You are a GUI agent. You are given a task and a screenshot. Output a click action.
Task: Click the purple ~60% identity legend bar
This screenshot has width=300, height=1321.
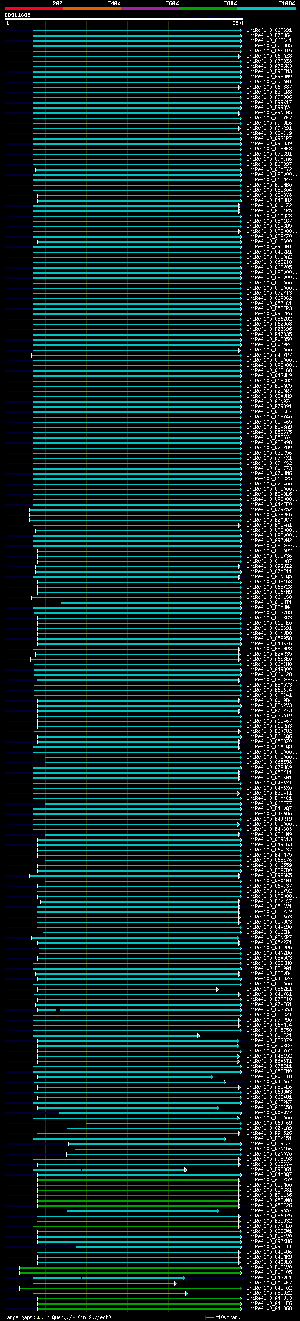click(150, 8)
